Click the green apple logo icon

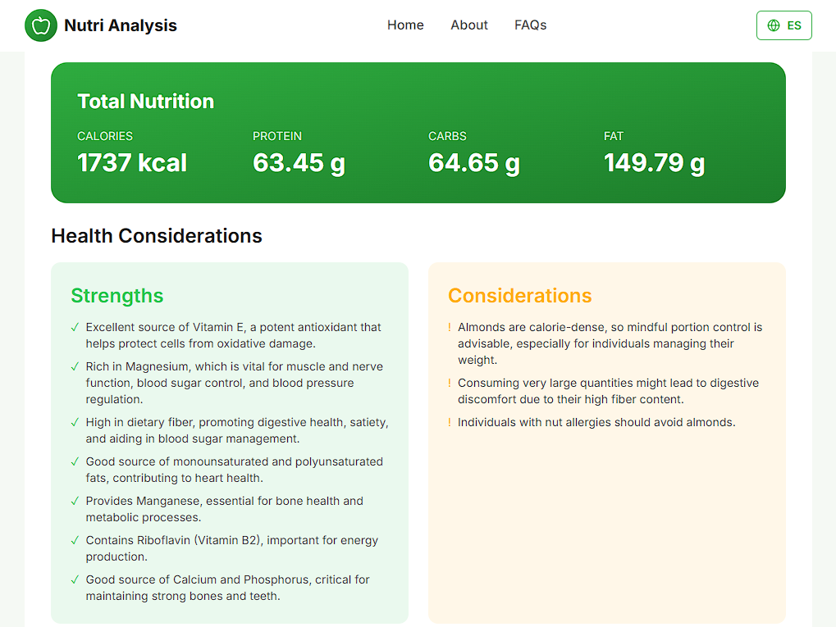41,25
